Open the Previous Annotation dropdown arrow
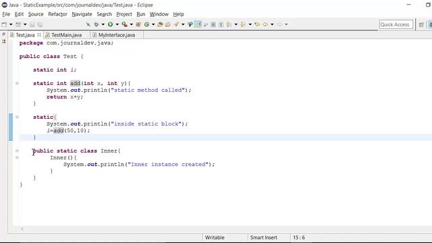The height and width of the screenshot is (243, 432). coord(250,24)
